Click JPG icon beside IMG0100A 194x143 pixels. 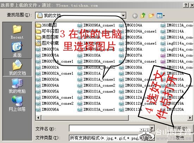tap(79, 55)
